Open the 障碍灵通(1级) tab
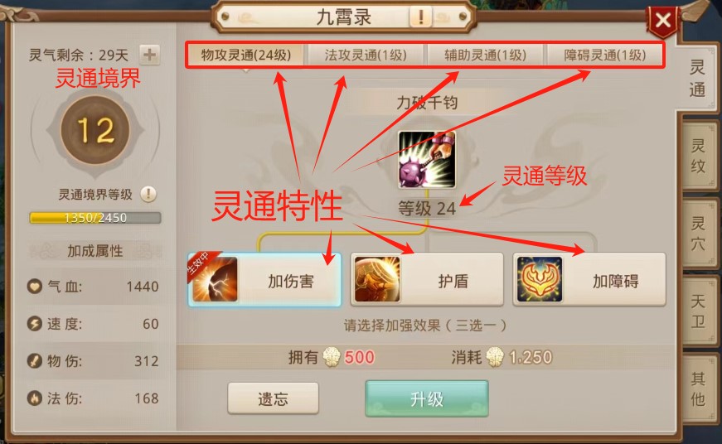Image resolution: width=722 pixels, height=444 pixels. [604, 55]
